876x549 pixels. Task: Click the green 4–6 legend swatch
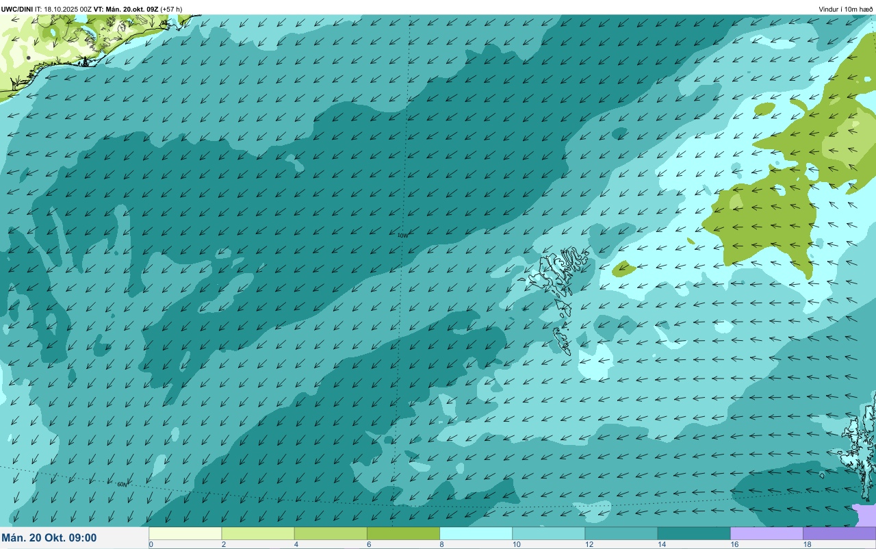coord(331,533)
